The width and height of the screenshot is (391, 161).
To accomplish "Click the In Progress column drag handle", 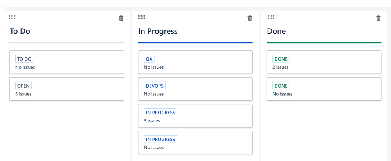I will tap(141, 17).
